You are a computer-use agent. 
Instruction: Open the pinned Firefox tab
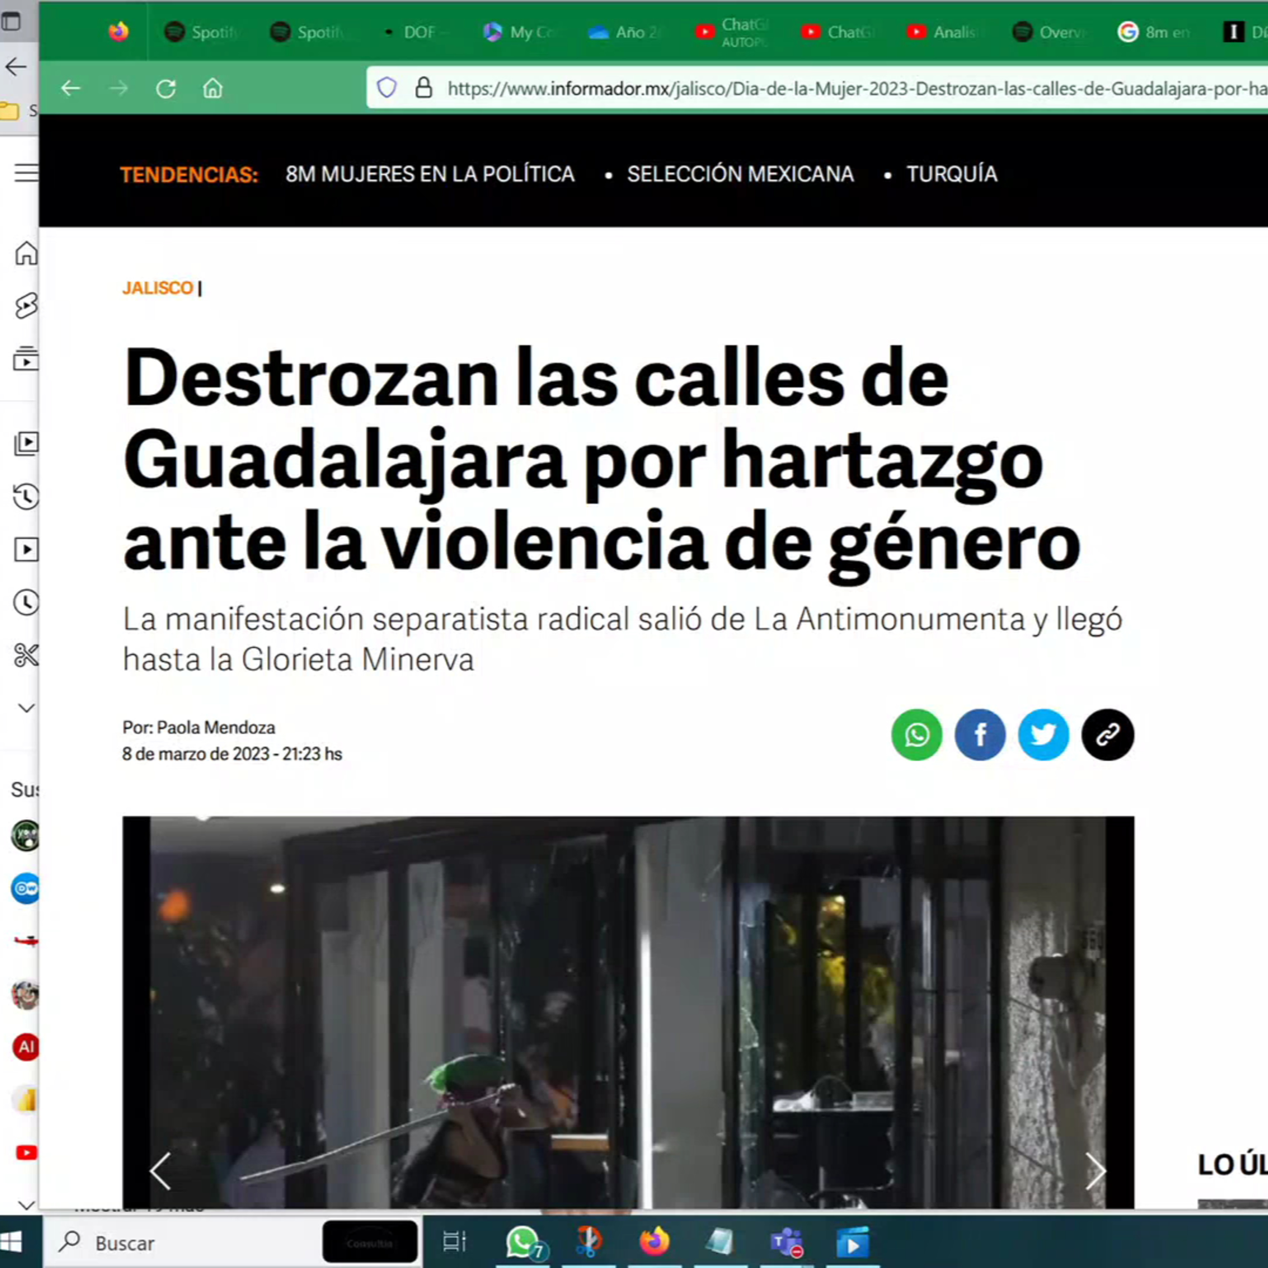(x=119, y=32)
